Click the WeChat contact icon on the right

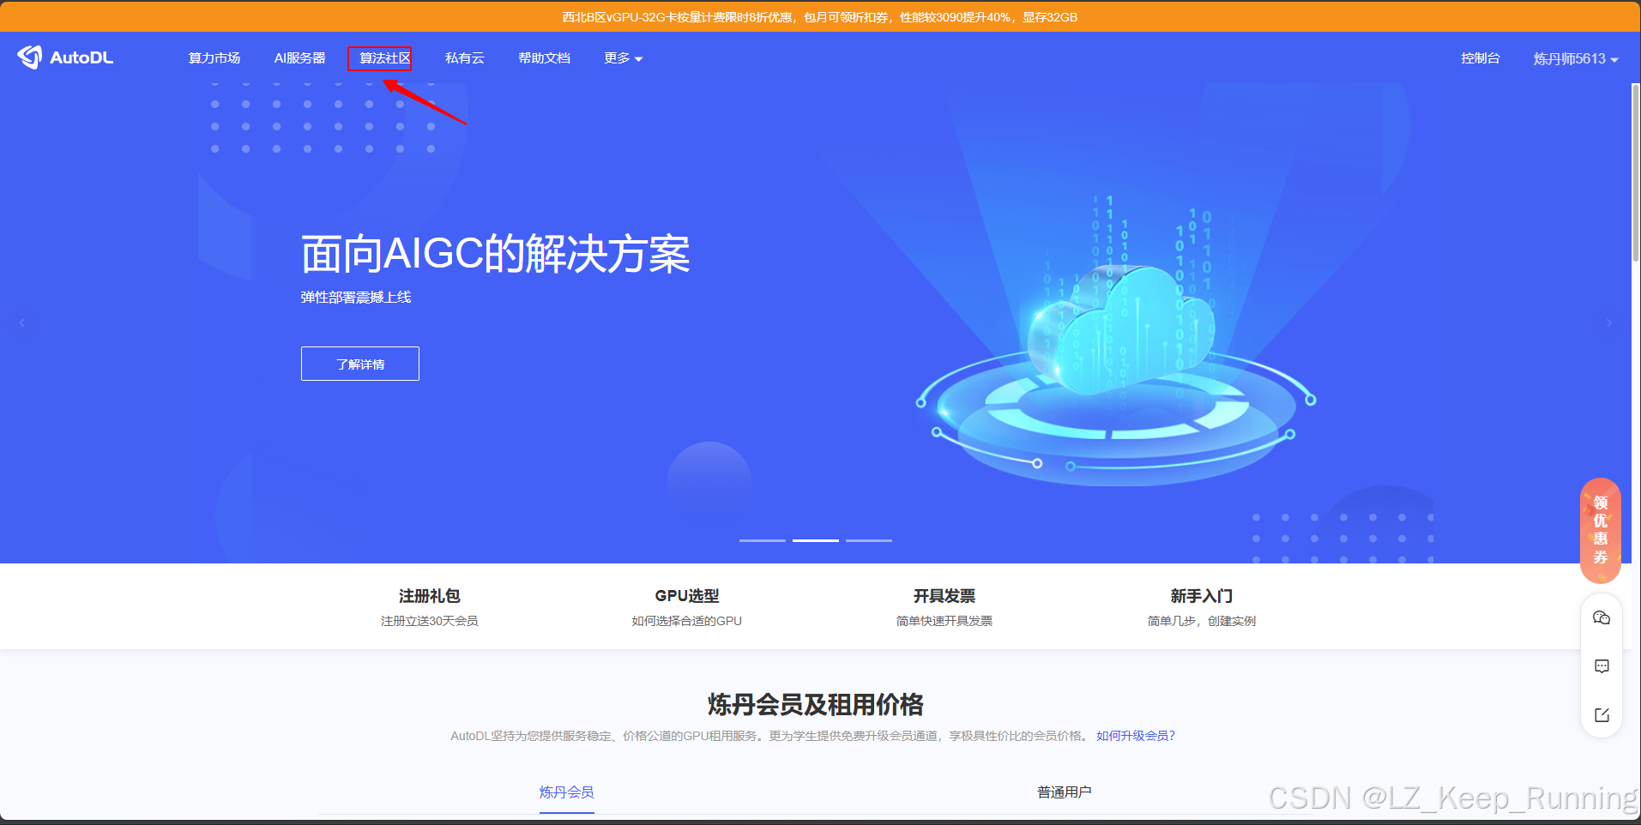pos(1601,617)
